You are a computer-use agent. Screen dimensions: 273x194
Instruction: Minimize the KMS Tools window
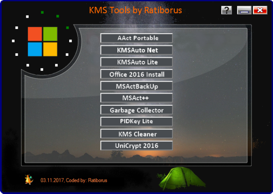(244, 10)
